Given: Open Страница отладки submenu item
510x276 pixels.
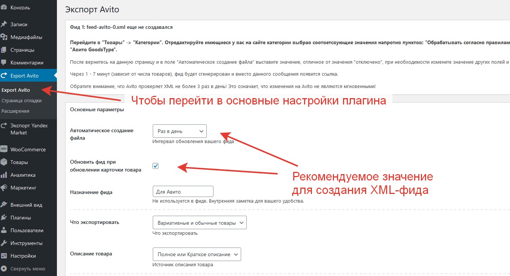Looking at the screenshot, I should tap(21, 100).
